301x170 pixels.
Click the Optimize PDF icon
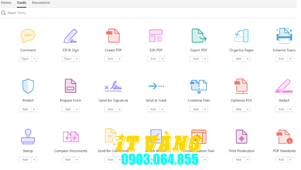click(x=241, y=86)
